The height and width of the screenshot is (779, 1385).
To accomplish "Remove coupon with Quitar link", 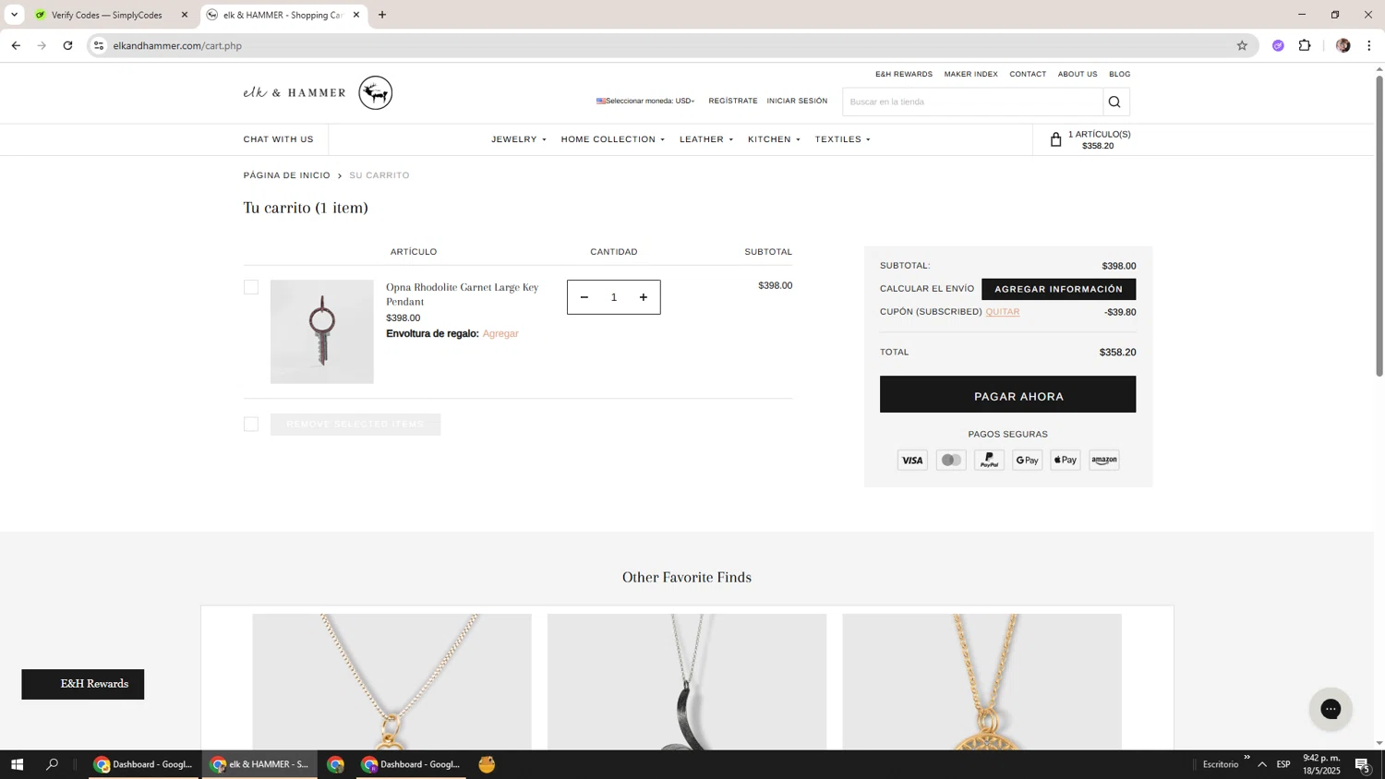I will [1002, 312].
